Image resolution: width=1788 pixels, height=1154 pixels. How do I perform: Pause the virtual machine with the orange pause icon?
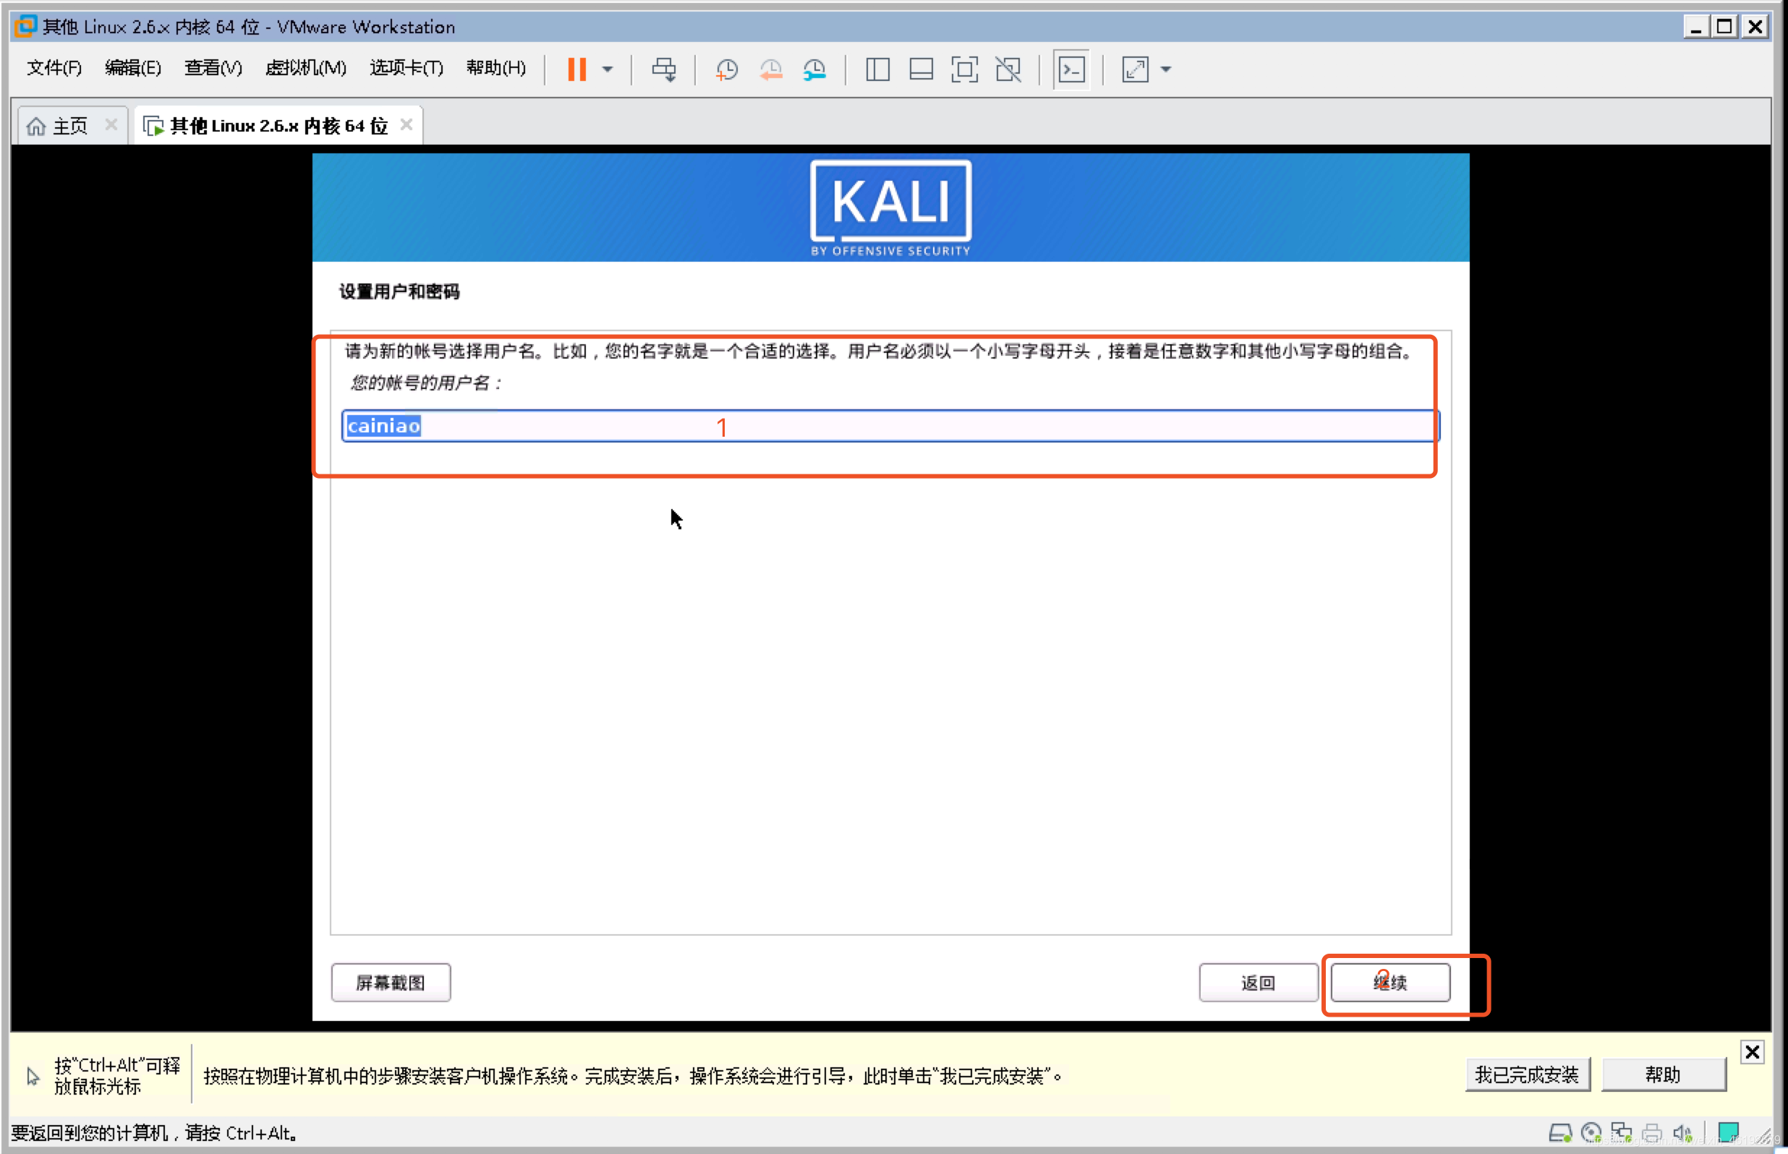point(576,69)
